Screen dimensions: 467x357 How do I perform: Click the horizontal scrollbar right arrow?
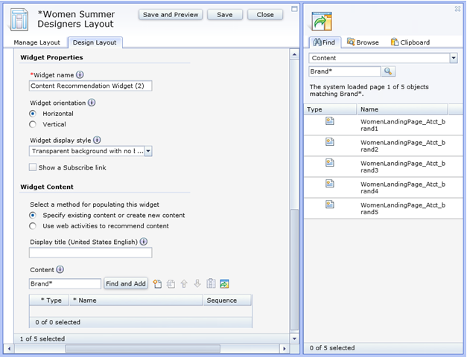pyautogui.click(x=284, y=348)
